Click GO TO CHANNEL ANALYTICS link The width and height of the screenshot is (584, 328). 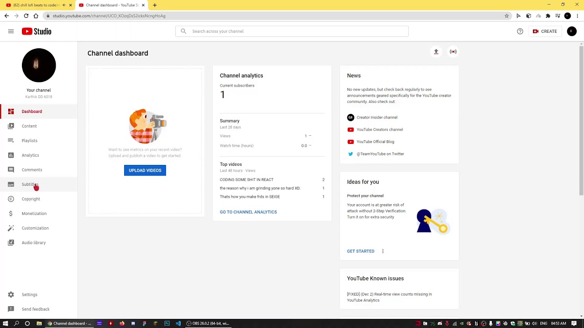[248, 212]
